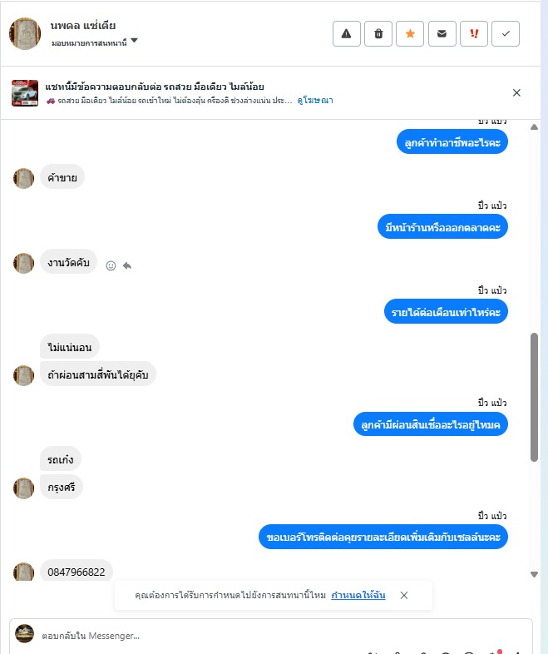Click the checkmark mark-as-done icon
Viewport: 548px width, 654px height.
pyautogui.click(x=506, y=34)
